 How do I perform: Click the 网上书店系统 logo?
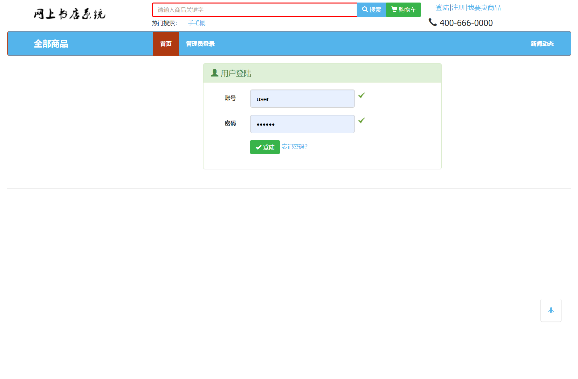pos(69,14)
